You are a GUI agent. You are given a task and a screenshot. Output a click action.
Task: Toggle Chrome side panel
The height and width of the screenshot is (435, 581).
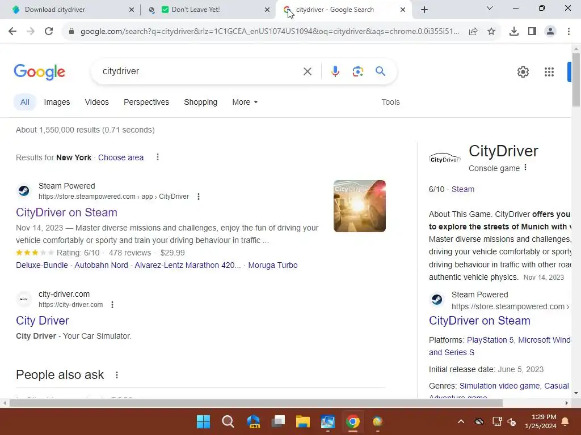532,32
